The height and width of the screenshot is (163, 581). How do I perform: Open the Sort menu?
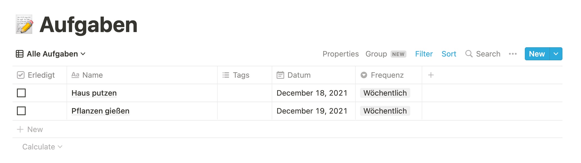[449, 54]
